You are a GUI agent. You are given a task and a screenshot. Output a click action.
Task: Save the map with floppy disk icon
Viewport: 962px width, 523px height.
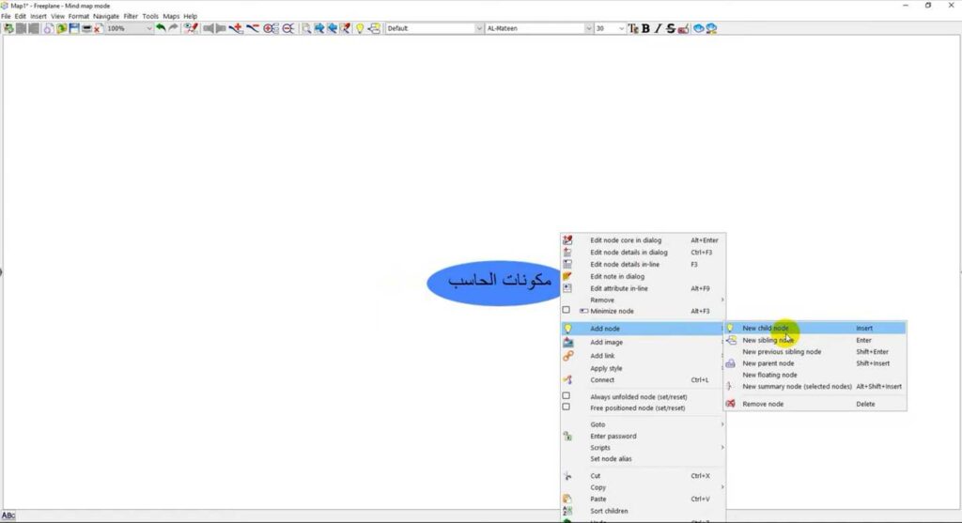point(74,28)
